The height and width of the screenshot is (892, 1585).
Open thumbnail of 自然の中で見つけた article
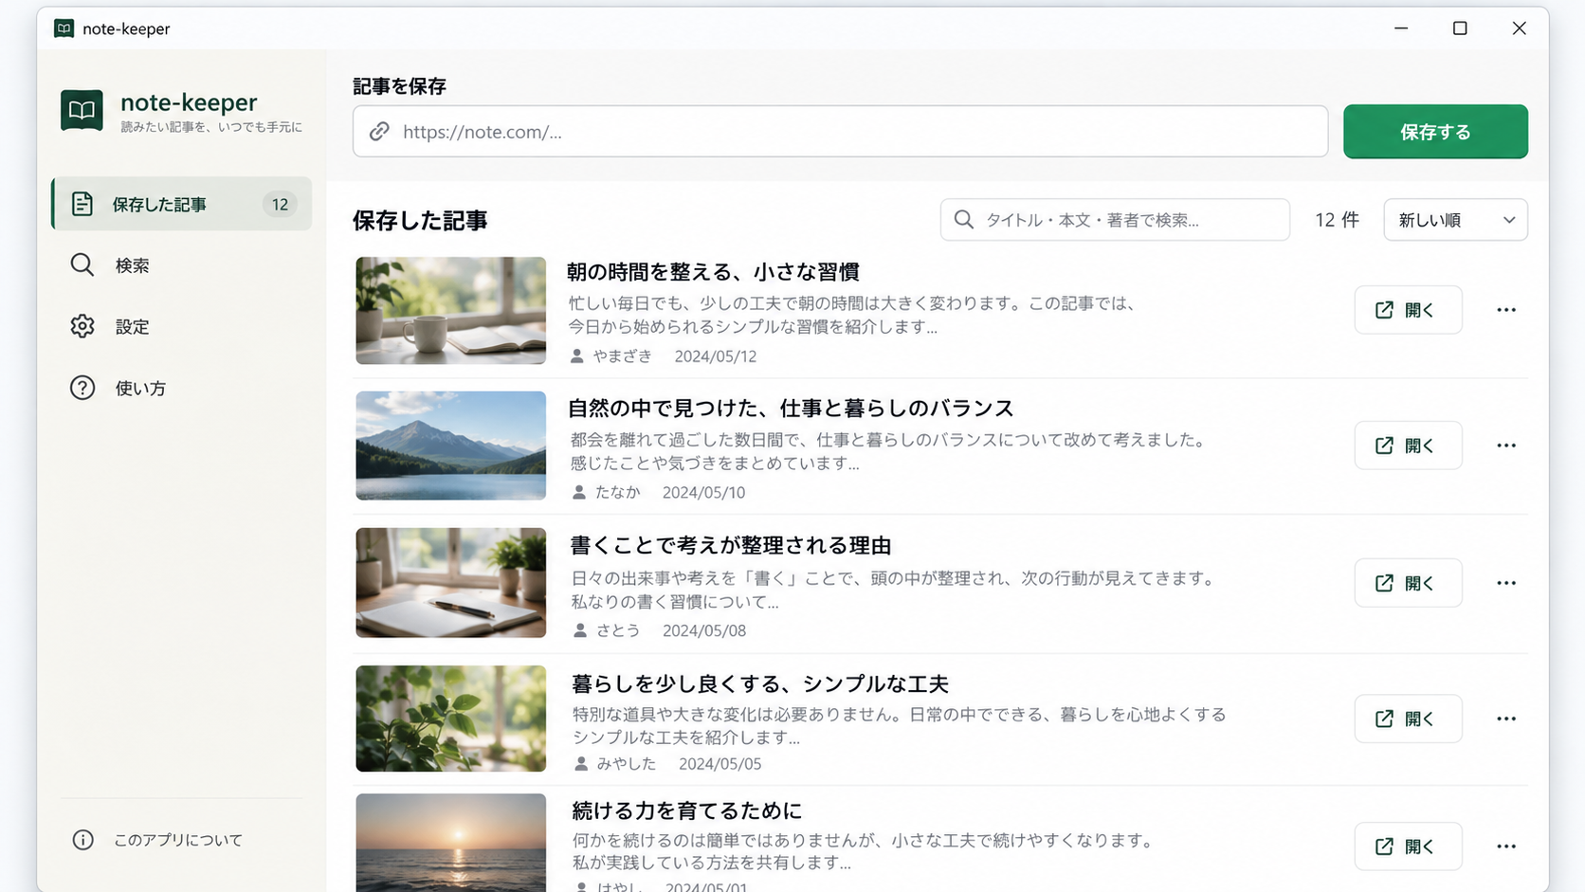(x=451, y=446)
